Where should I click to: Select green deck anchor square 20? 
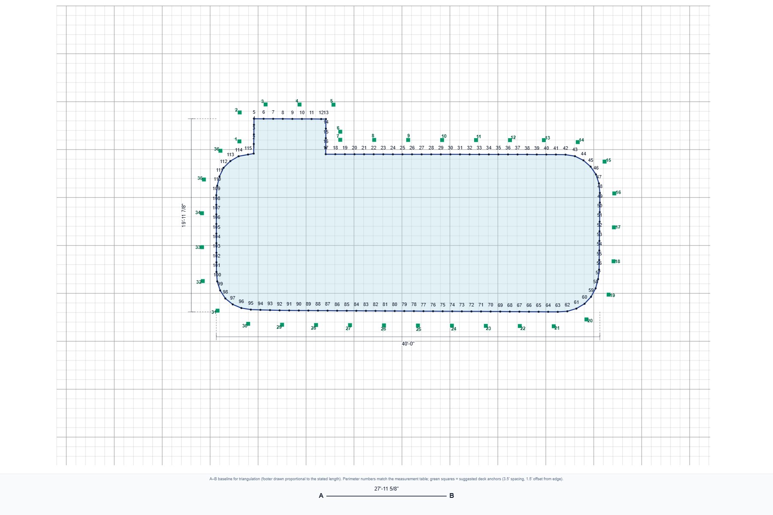(586, 319)
